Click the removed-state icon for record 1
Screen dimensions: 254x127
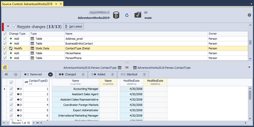[19, 89]
